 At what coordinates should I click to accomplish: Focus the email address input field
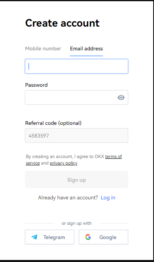76,66
